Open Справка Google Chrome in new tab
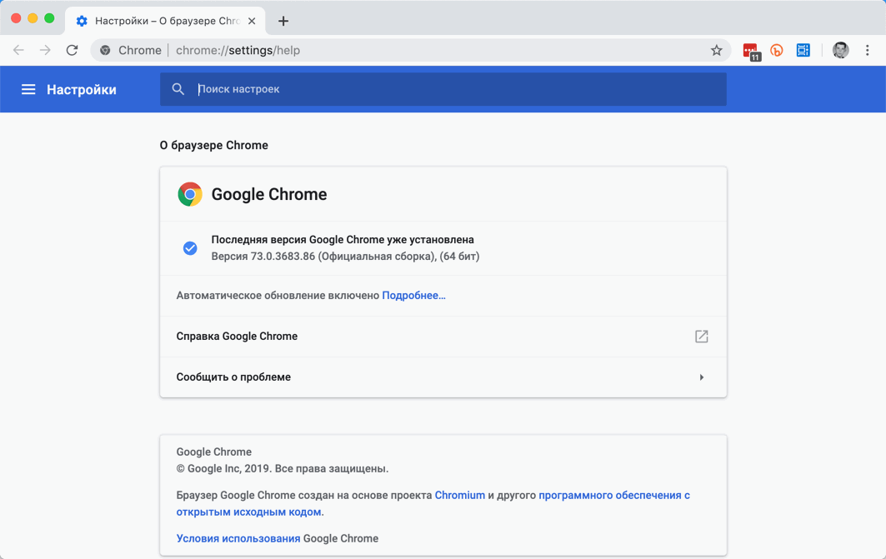The width and height of the screenshot is (886, 559). 701,337
